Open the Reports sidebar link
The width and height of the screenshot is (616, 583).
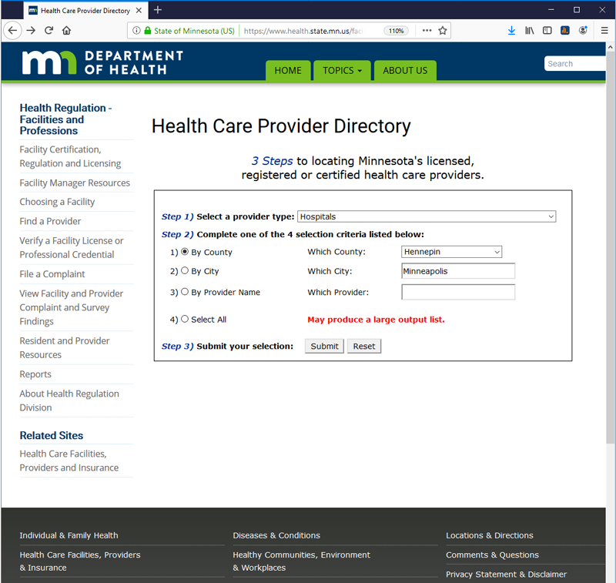(x=35, y=374)
